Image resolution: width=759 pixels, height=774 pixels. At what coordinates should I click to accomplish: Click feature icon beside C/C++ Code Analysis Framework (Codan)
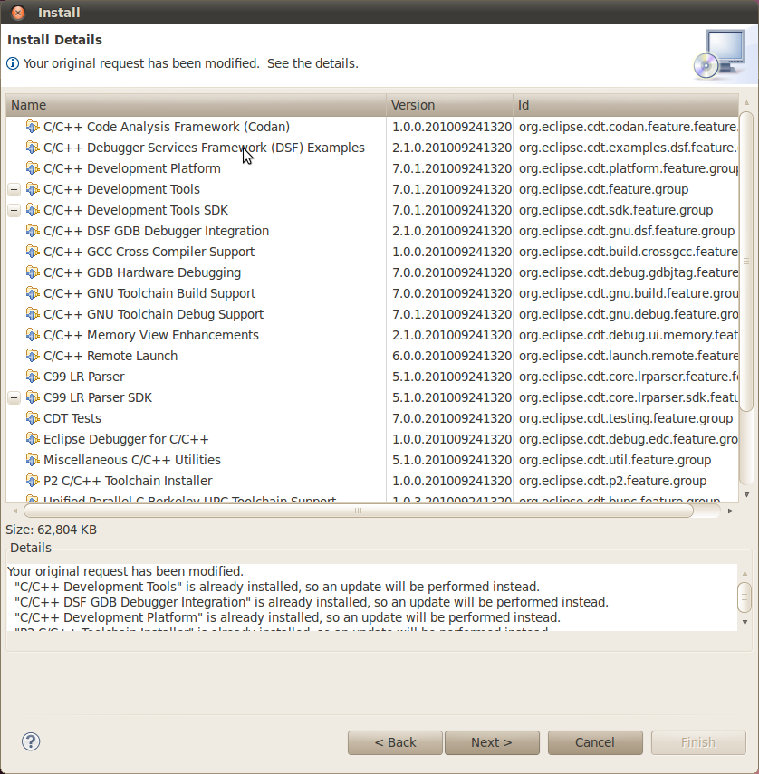33,127
